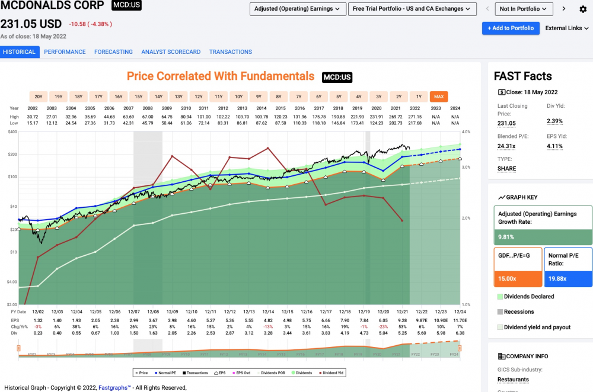Click the green Earnings Growth Rate box
The image size is (593, 392).
543,226
